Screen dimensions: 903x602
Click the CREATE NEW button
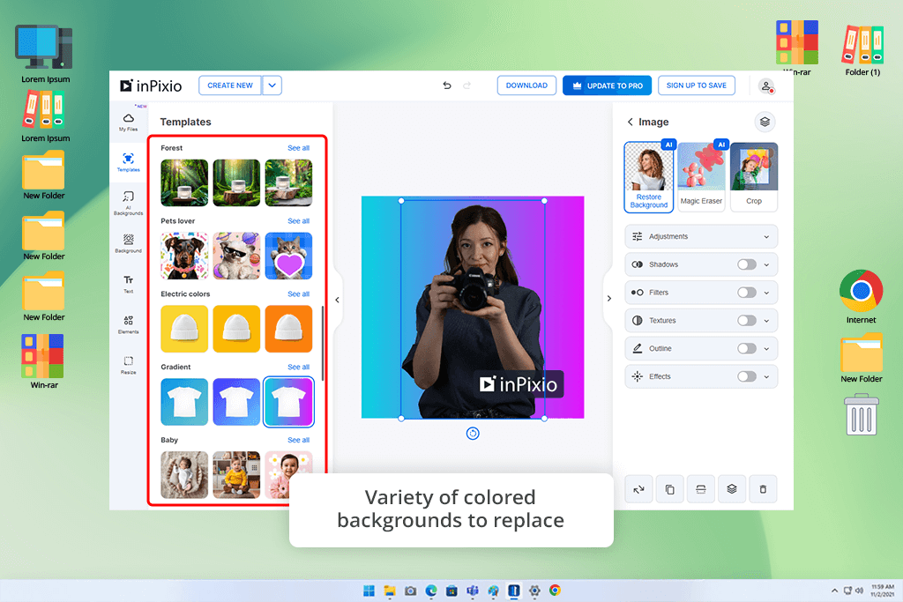(230, 85)
